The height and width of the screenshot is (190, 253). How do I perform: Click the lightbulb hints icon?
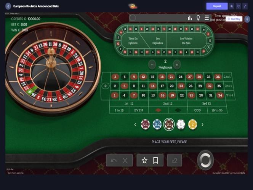click(x=198, y=18)
